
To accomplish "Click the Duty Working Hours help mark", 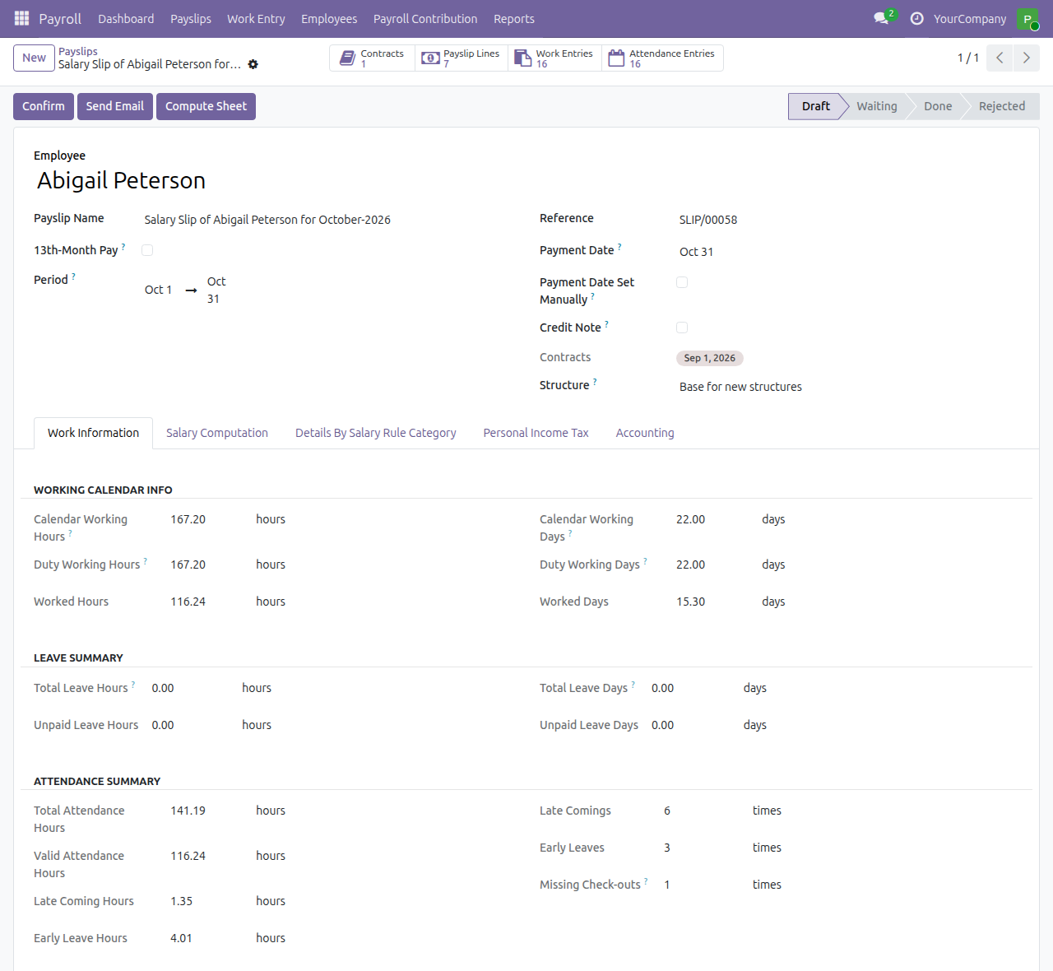I will [x=146, y=561].
